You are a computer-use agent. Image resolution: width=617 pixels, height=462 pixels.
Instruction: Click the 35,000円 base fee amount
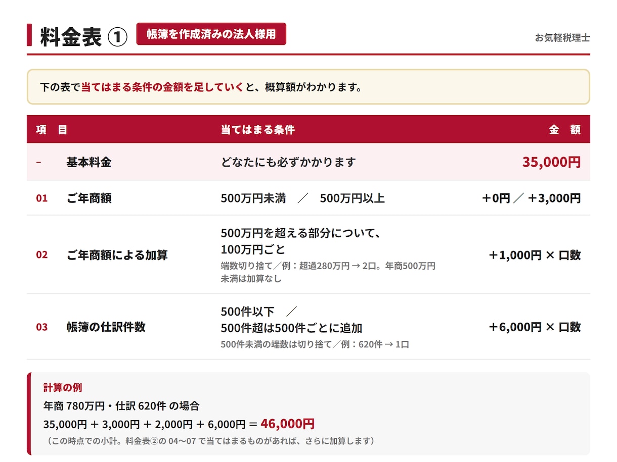[x=552, y=162]
